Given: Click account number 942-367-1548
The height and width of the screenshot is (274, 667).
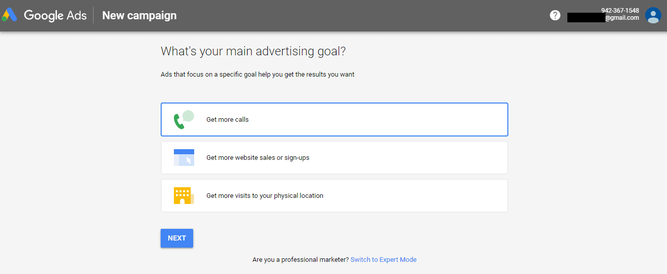Looking at the screenshot, I should tap(620, 11).
